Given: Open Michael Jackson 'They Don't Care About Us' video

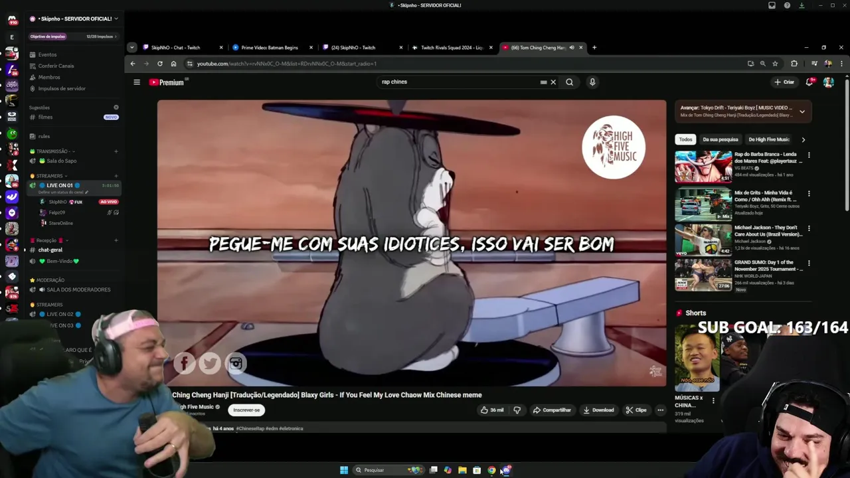Looking at the screenshot, I should (x=703, y=240).
